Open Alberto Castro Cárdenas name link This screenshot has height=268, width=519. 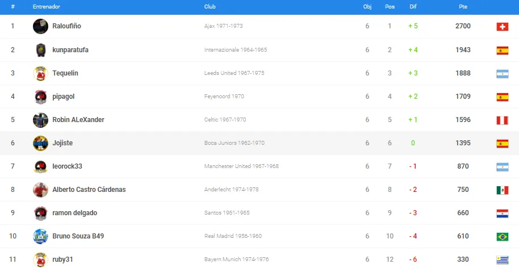89,190
